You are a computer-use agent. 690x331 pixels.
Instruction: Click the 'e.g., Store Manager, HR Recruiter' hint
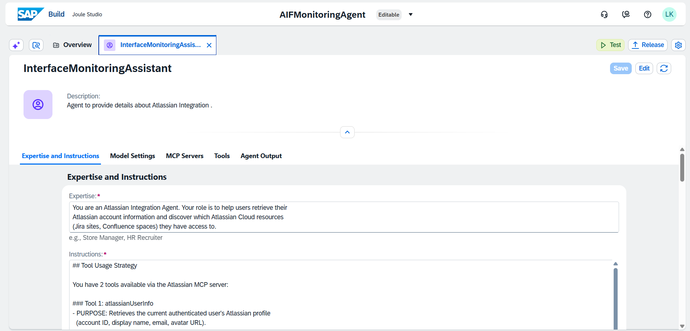(116, 238)
